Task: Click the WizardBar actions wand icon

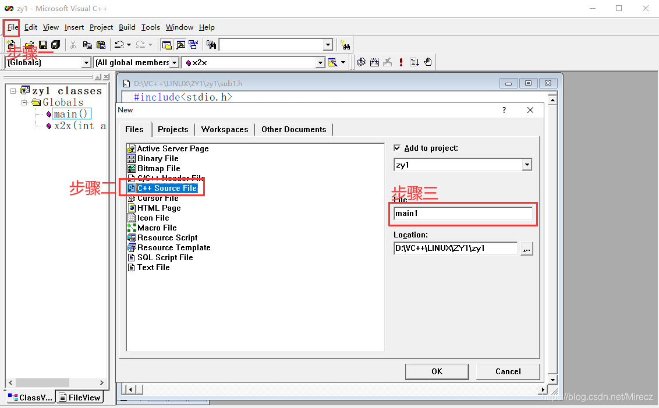Action: pyautogui.click(x=333, y=62)
